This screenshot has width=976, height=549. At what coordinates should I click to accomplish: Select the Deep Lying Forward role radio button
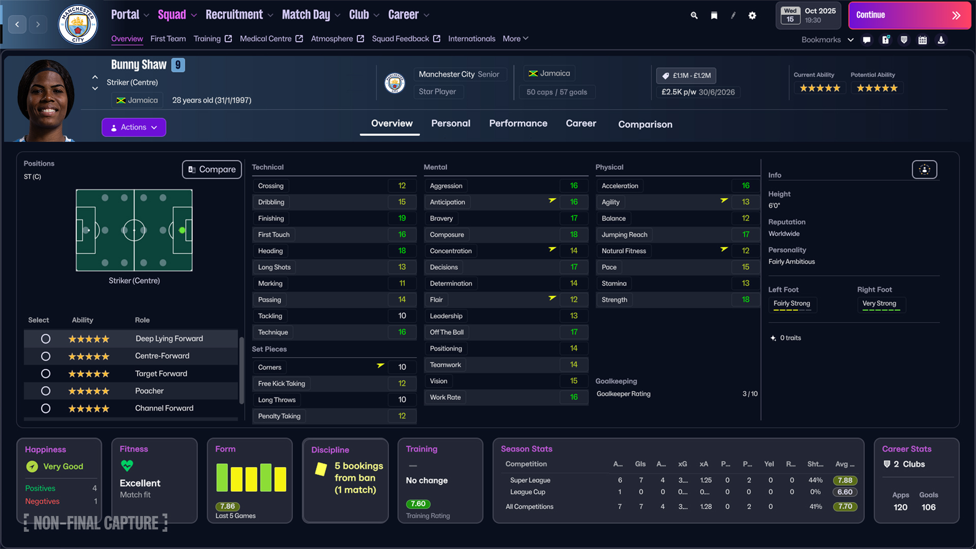click(x=46, y=339)
